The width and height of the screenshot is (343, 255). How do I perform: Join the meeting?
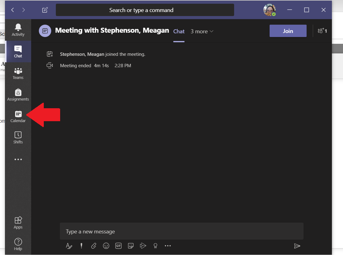[288, 31]
